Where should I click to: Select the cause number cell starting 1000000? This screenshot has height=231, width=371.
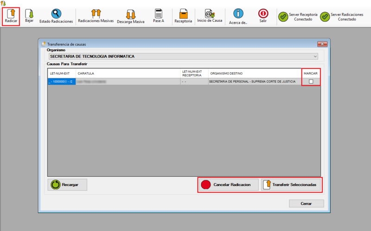click(62, 81)
